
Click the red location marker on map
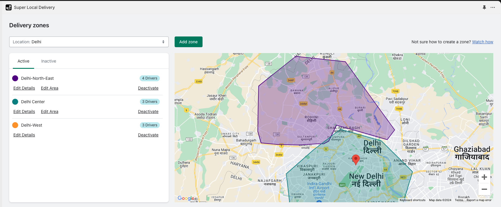(355, 160)
